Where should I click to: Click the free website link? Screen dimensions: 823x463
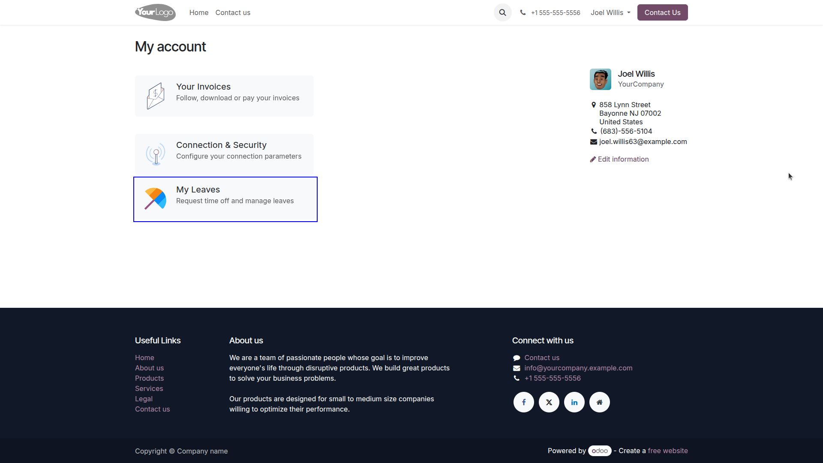pos(668,451)
